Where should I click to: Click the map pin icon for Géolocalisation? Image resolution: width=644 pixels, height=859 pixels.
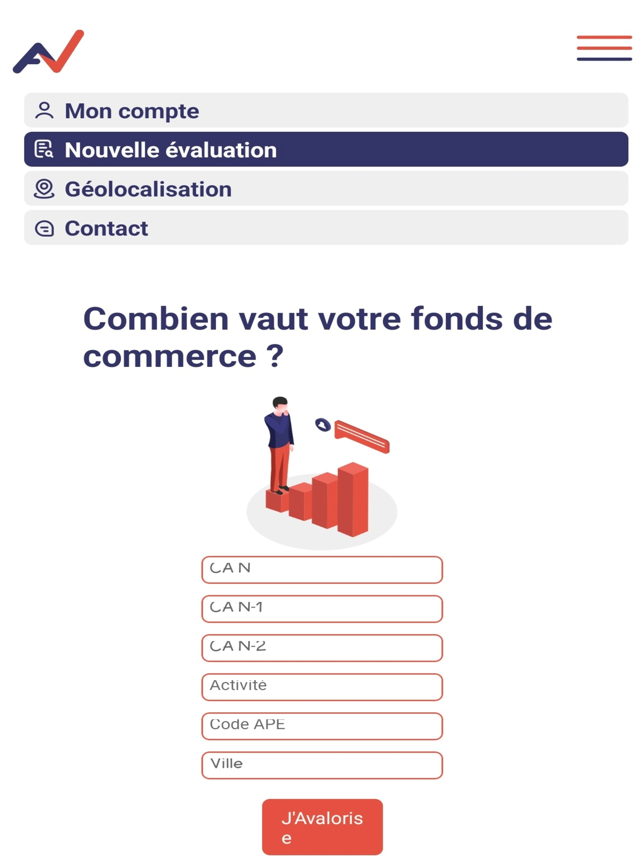(44, 189)
